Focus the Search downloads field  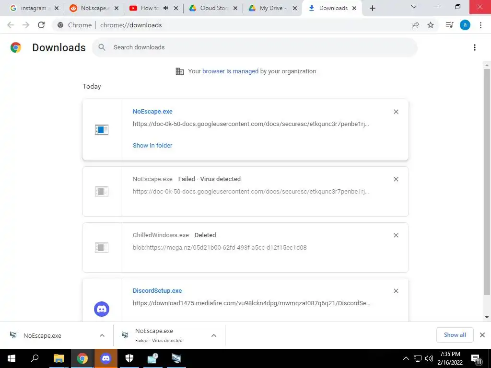pos(255,47)
